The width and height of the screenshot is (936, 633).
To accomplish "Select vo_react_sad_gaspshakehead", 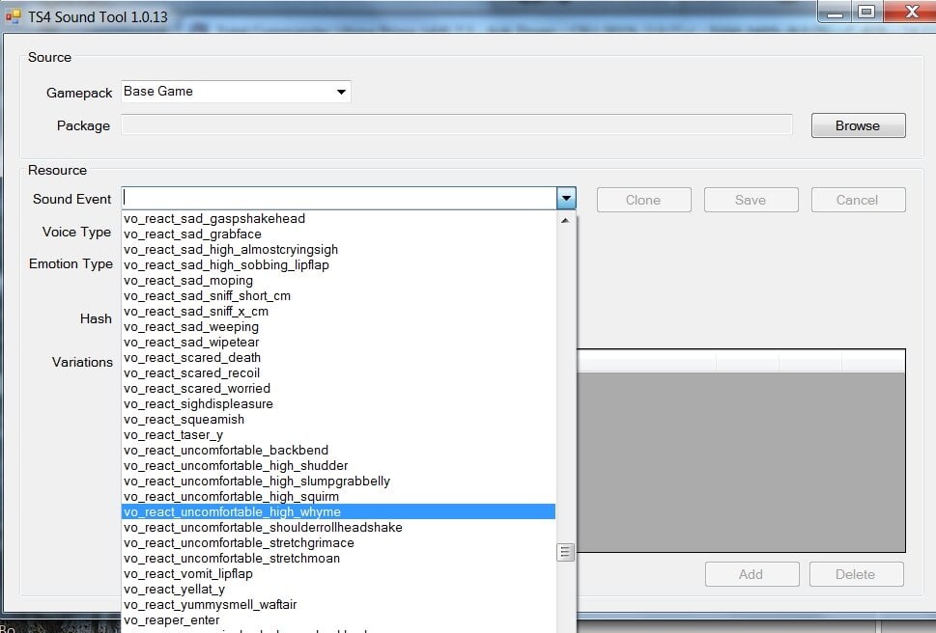I will click(x=338, y=219).
